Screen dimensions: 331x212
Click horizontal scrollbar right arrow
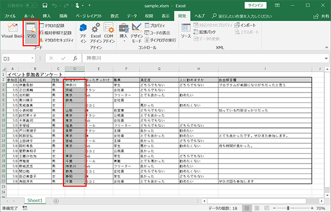322,201
